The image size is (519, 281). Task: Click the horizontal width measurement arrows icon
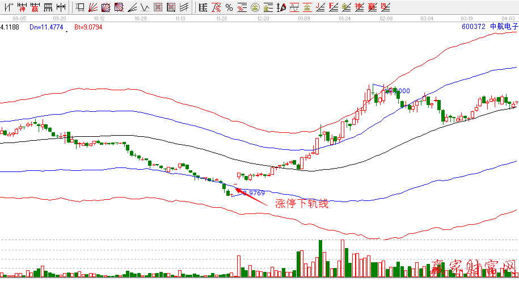coord(61,8)
